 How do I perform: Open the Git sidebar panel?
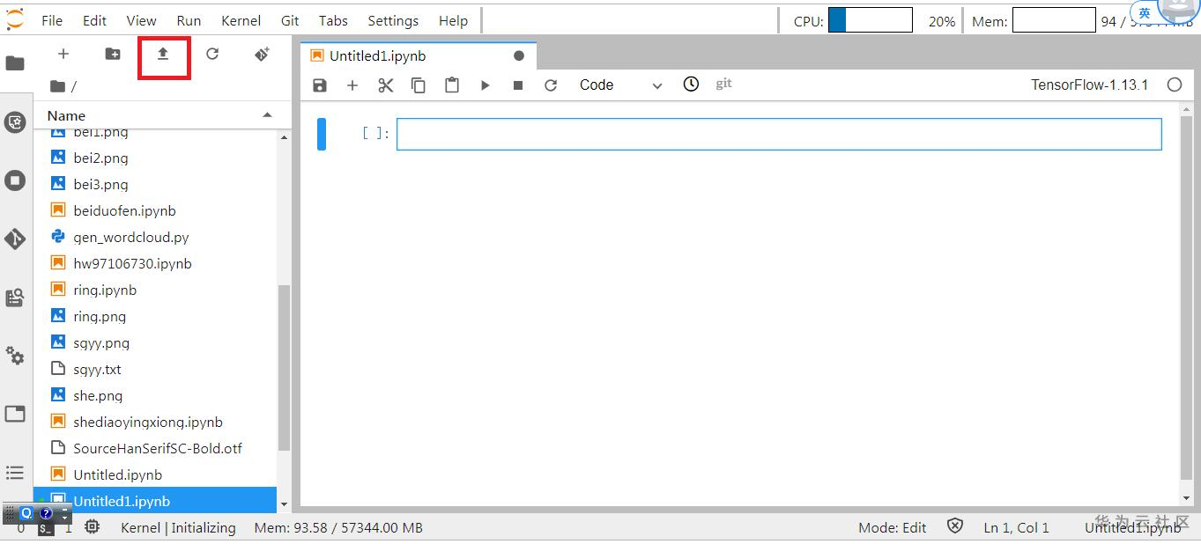point(15,239)
